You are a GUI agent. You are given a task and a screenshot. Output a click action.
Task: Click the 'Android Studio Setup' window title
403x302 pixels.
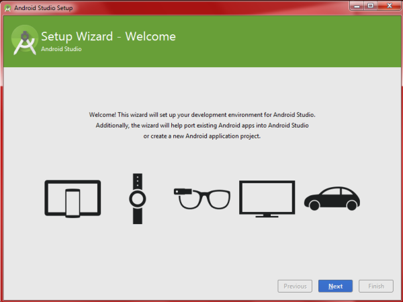(x=44, y=8)
